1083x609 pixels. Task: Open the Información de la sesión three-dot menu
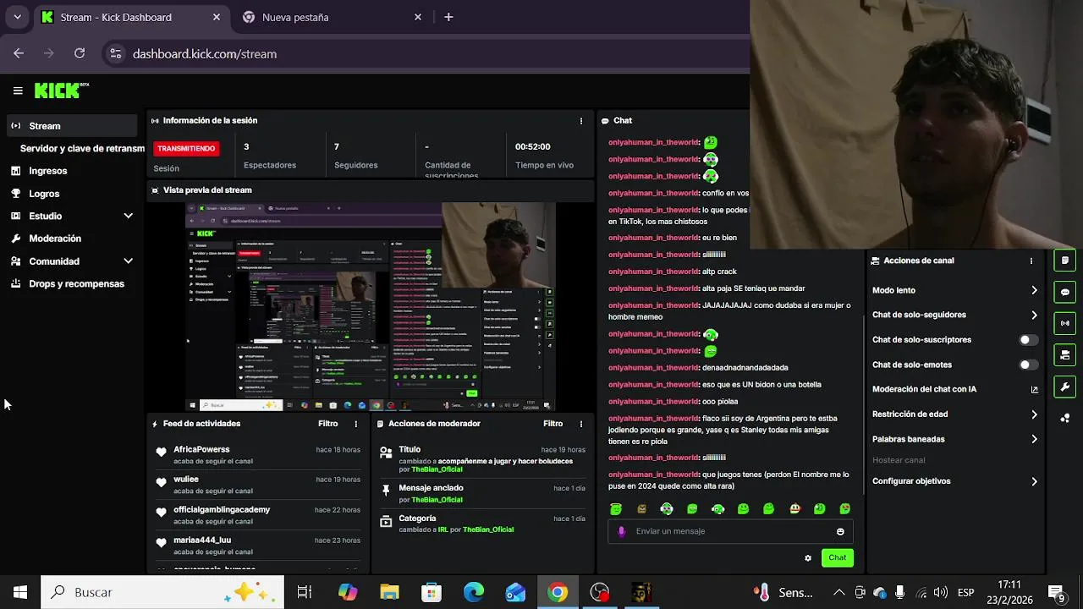point(580,121)
